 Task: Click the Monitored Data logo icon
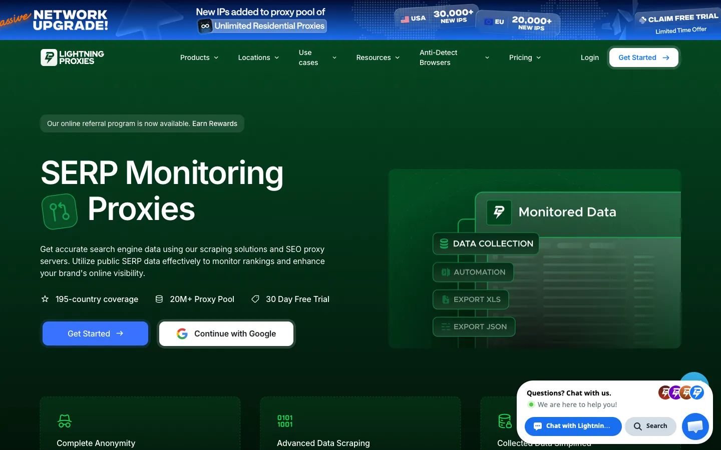pyautogui.click(x=499, y=212)
